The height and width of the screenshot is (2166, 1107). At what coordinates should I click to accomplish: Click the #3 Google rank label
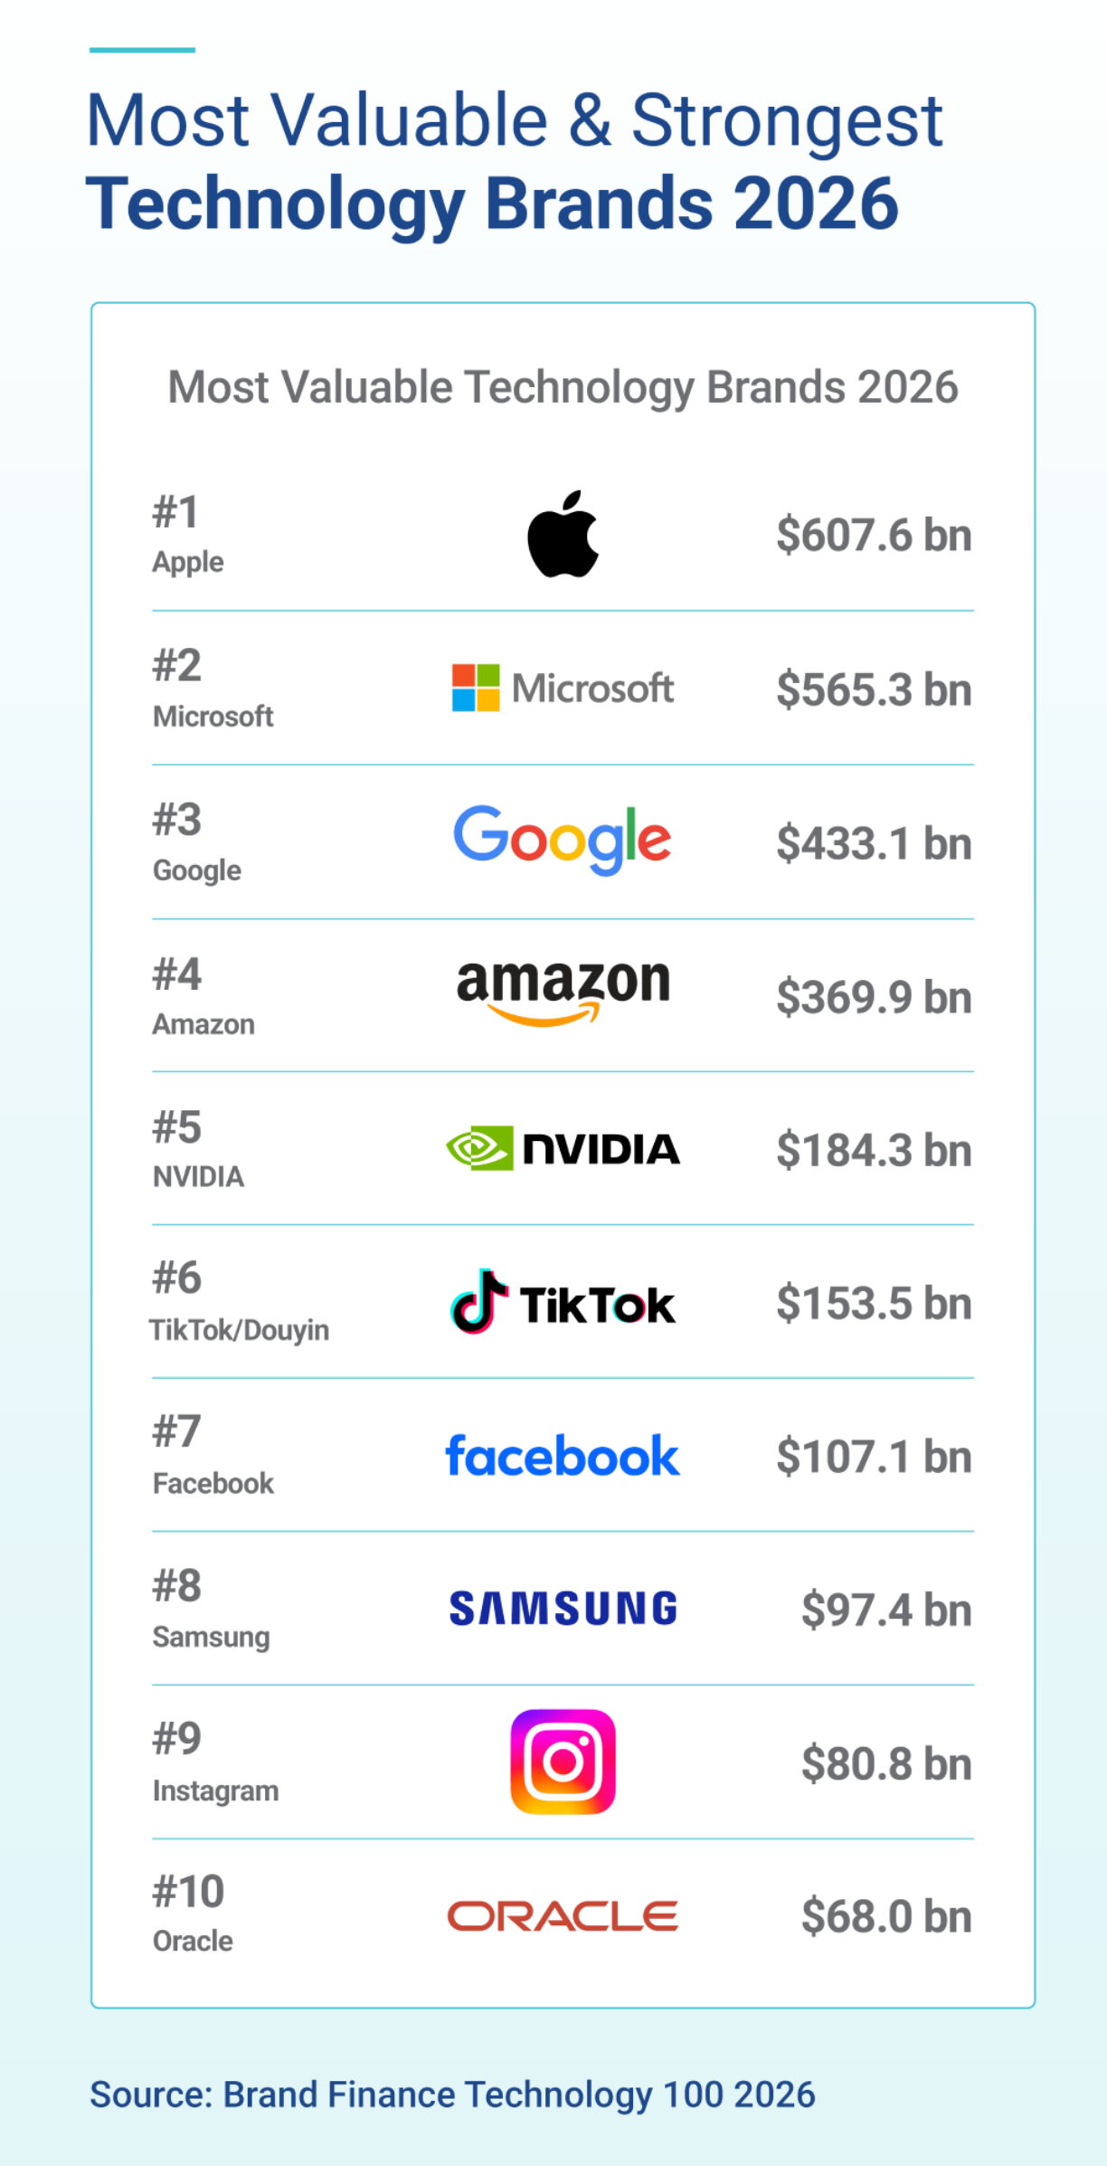point(197,843)
